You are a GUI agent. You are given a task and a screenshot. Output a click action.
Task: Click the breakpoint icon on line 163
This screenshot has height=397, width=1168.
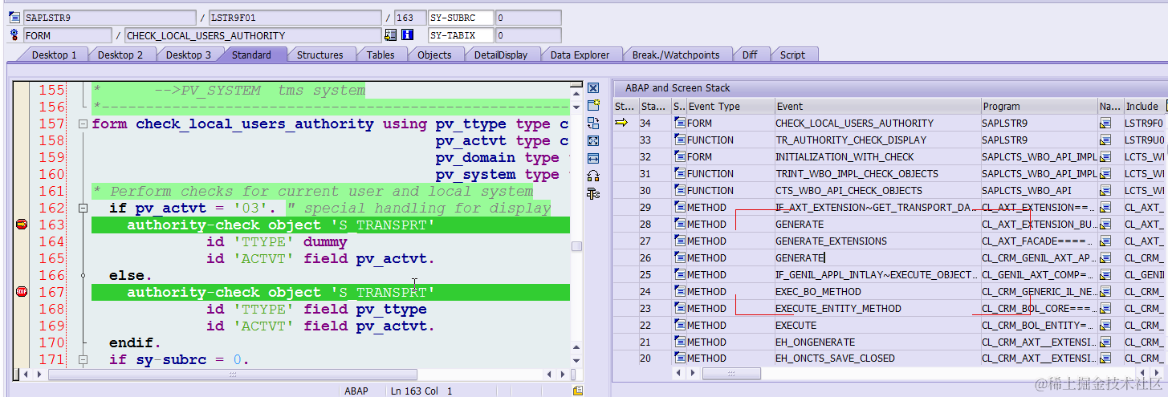[x=22, y=225]
